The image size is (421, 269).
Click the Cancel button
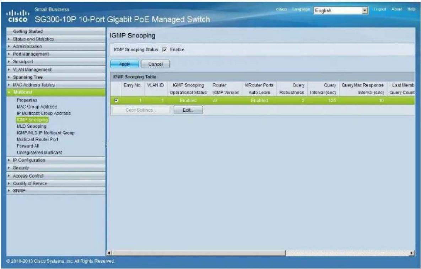(x=156, y=64)
